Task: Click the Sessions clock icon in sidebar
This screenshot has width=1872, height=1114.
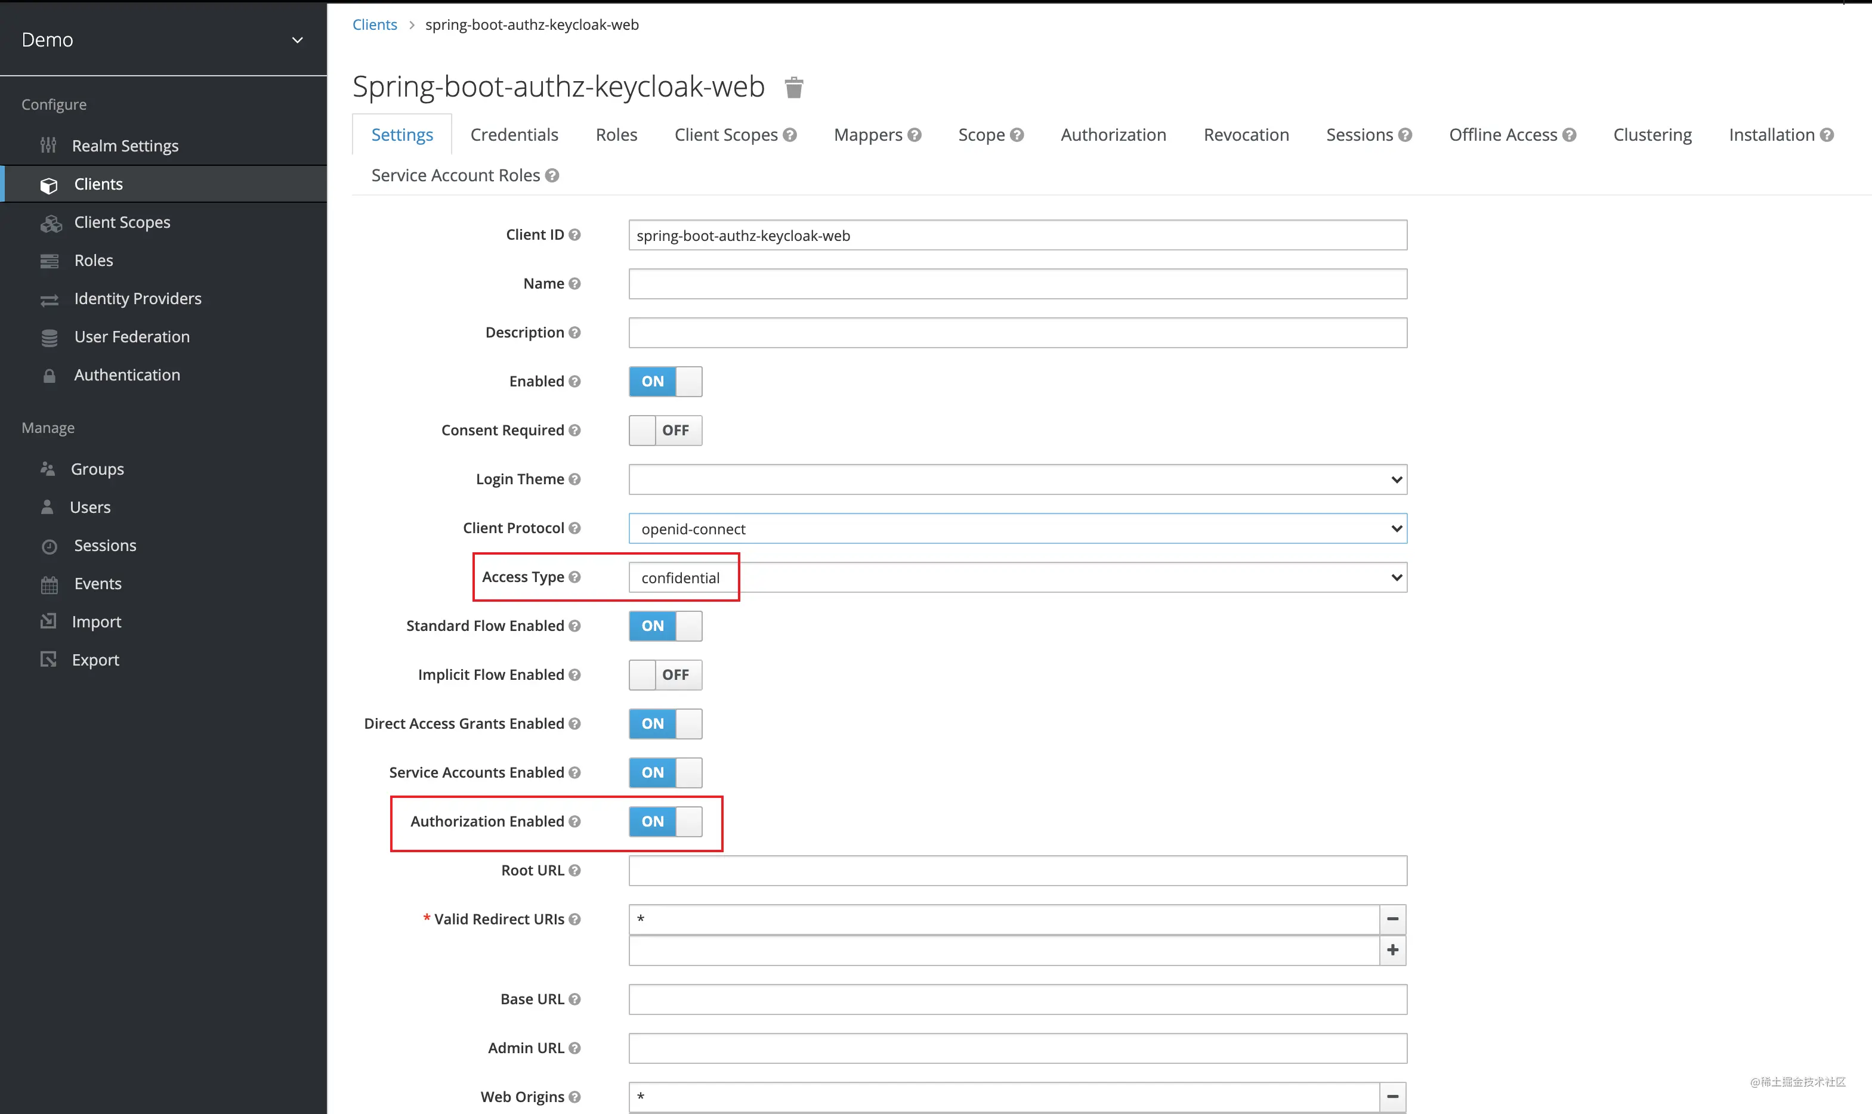Action: tap(50, 546)
